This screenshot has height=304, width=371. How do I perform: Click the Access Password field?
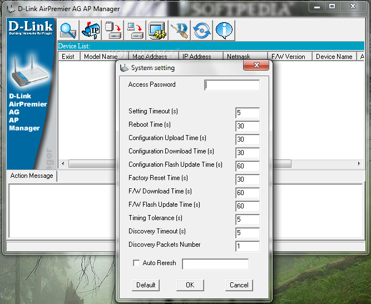coord(232,85)
